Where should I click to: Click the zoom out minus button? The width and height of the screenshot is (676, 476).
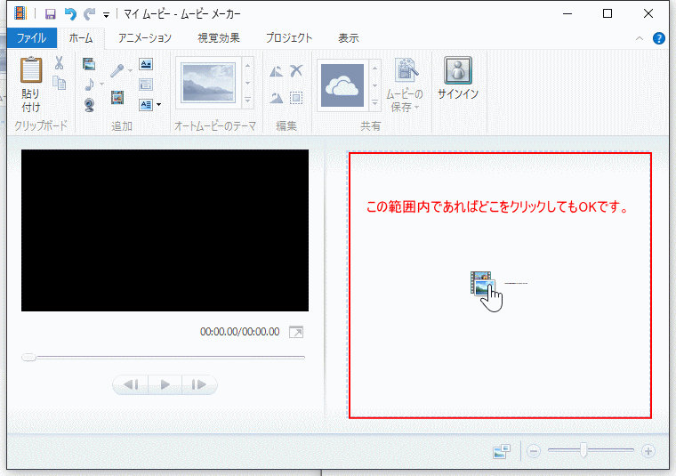pos(534,451)
